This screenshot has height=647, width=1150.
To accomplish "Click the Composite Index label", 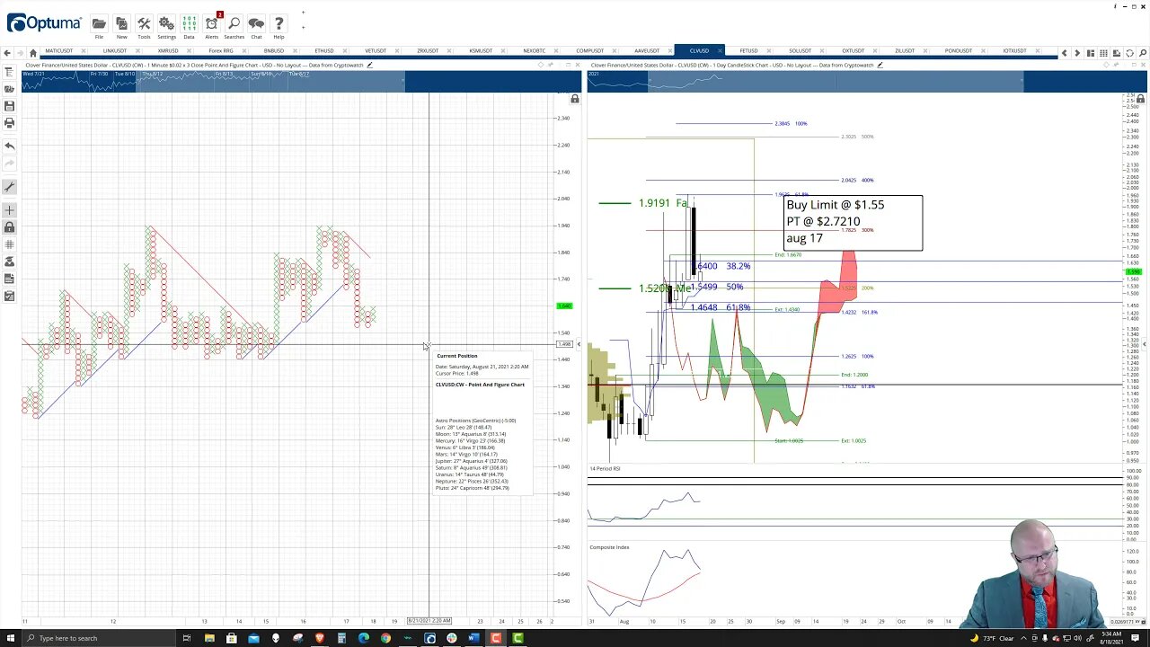I will point(609,547).
